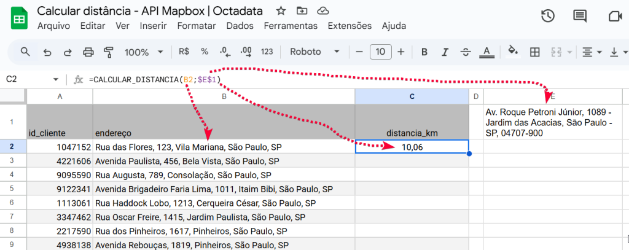
Task: Select client id 9122341 cell
Action: point(60,189)
